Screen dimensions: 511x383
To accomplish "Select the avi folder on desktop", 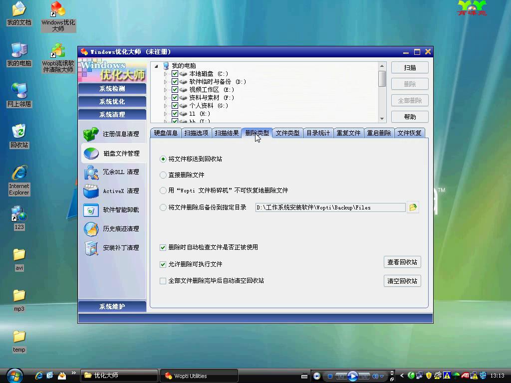I will pyautogui.click(x=19, y=259).
